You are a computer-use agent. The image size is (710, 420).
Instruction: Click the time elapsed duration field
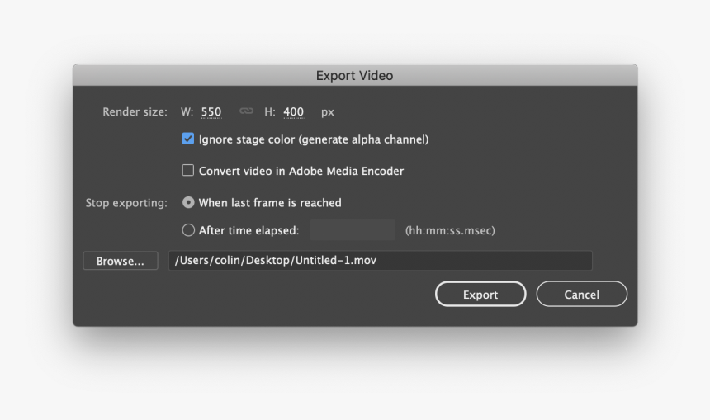pyautogui.click(x=353, y=230)
